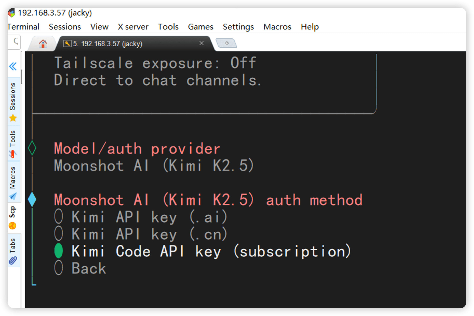Open the Help menu
The width and height of the screenshot is (474, 316).
coord(310,27)
